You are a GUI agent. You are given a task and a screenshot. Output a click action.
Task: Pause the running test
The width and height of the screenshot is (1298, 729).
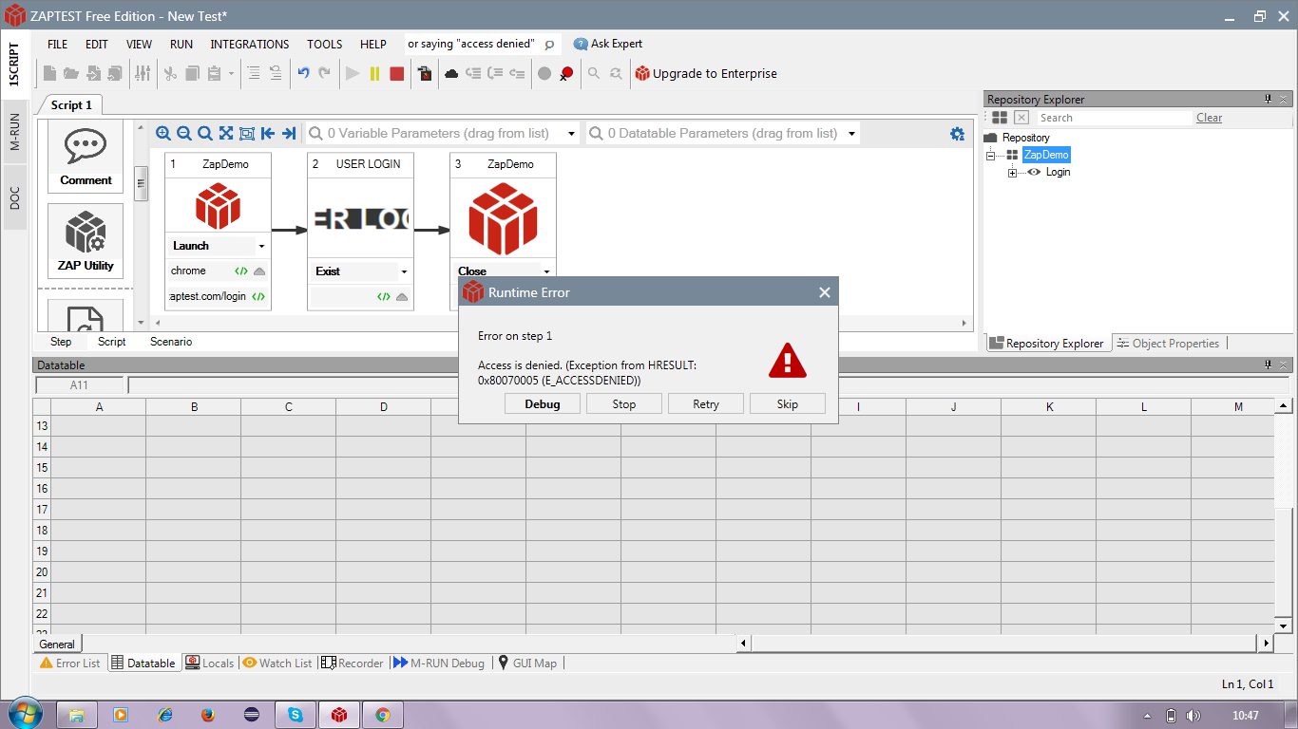[x=374, y=73]
